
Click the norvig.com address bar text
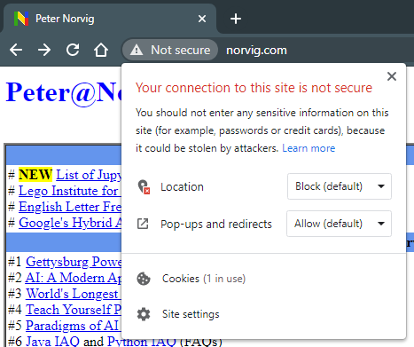256,51
